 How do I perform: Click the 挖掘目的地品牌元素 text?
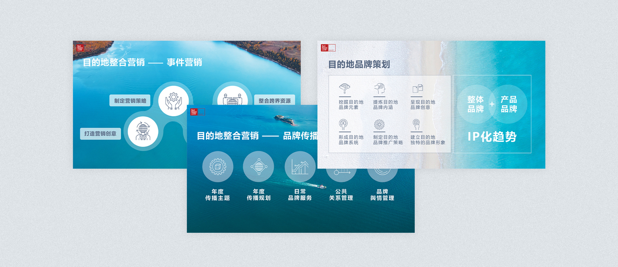(351, 105)
